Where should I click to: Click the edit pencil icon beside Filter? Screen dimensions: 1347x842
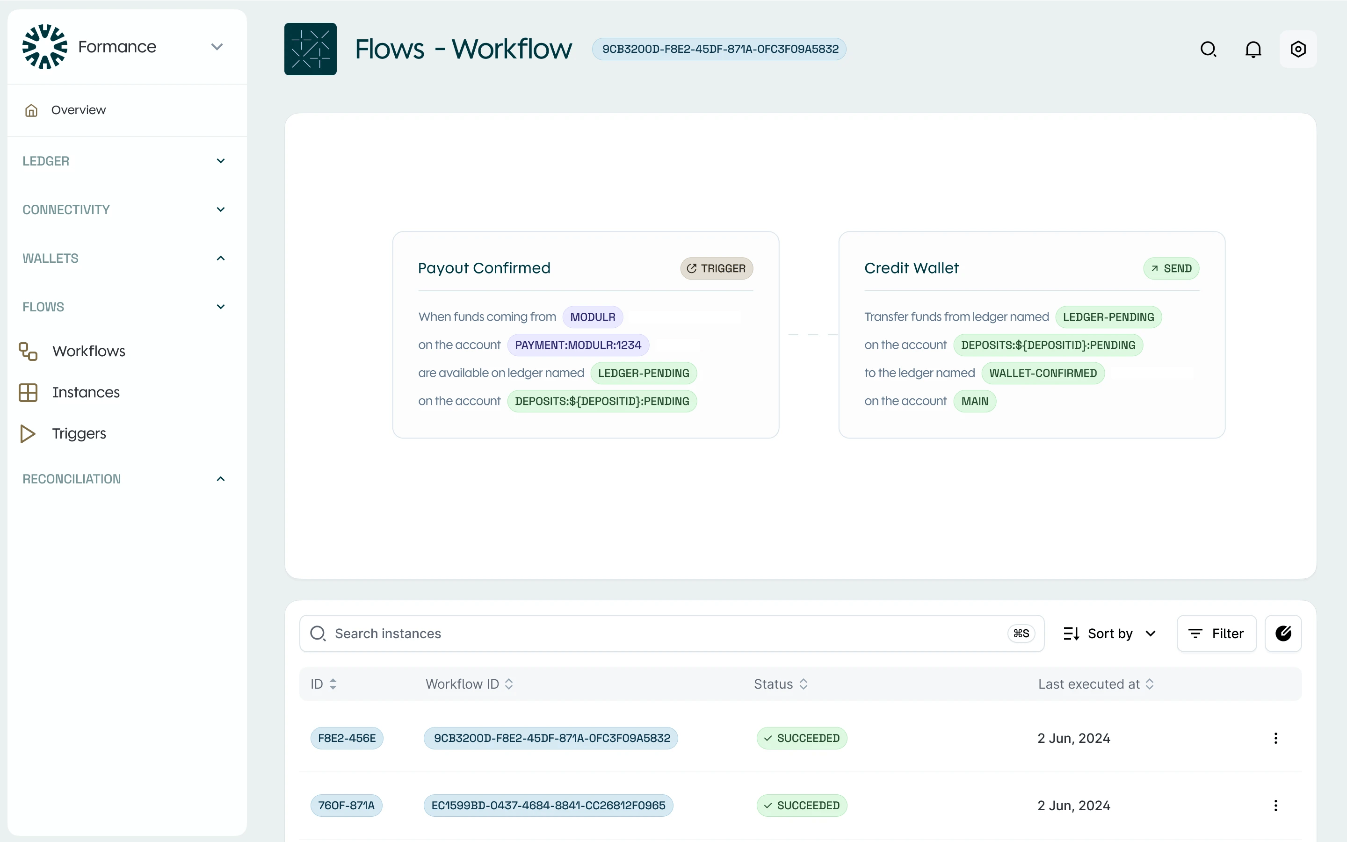click(1284, 633)
